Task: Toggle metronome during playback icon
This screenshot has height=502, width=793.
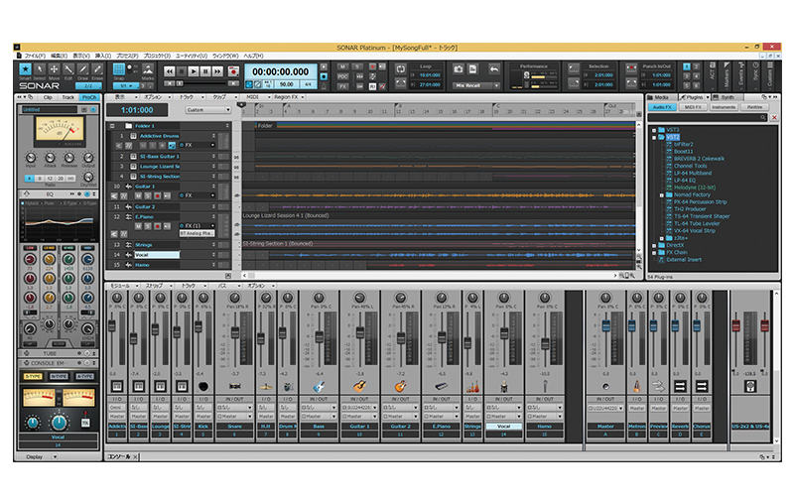Action: coord(325,66)
